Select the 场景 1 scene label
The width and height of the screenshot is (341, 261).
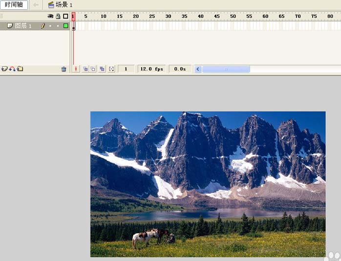64,4
